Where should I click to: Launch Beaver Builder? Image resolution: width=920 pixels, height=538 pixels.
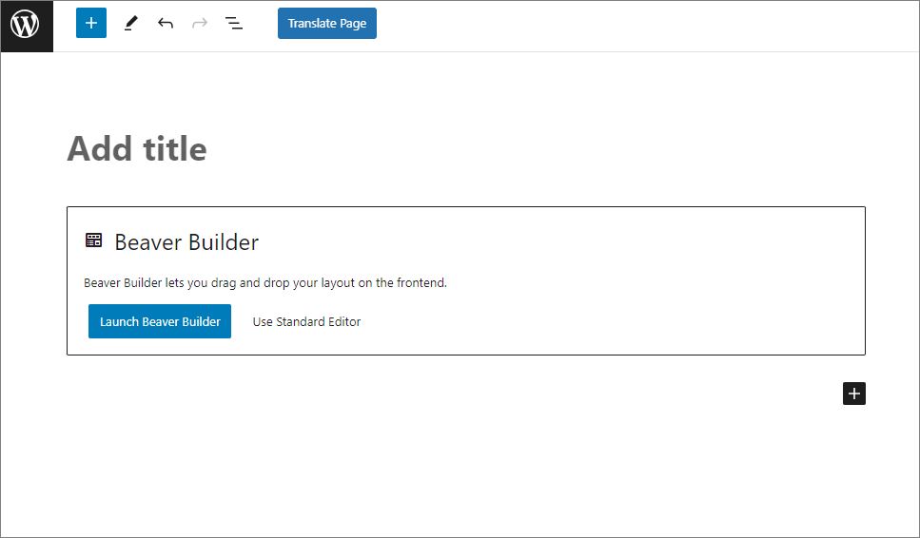160,321
